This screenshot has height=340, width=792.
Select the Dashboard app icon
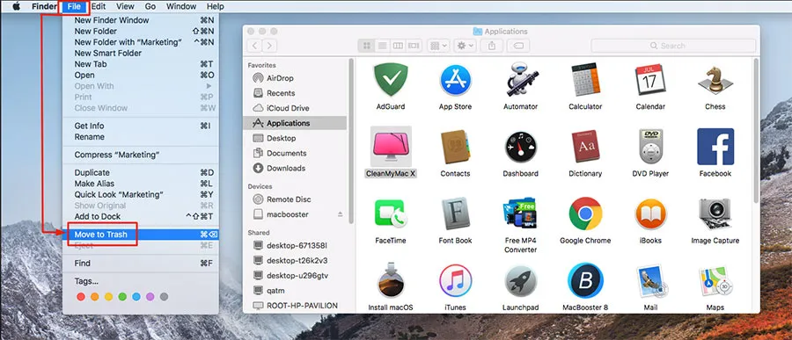pos(520,147)
